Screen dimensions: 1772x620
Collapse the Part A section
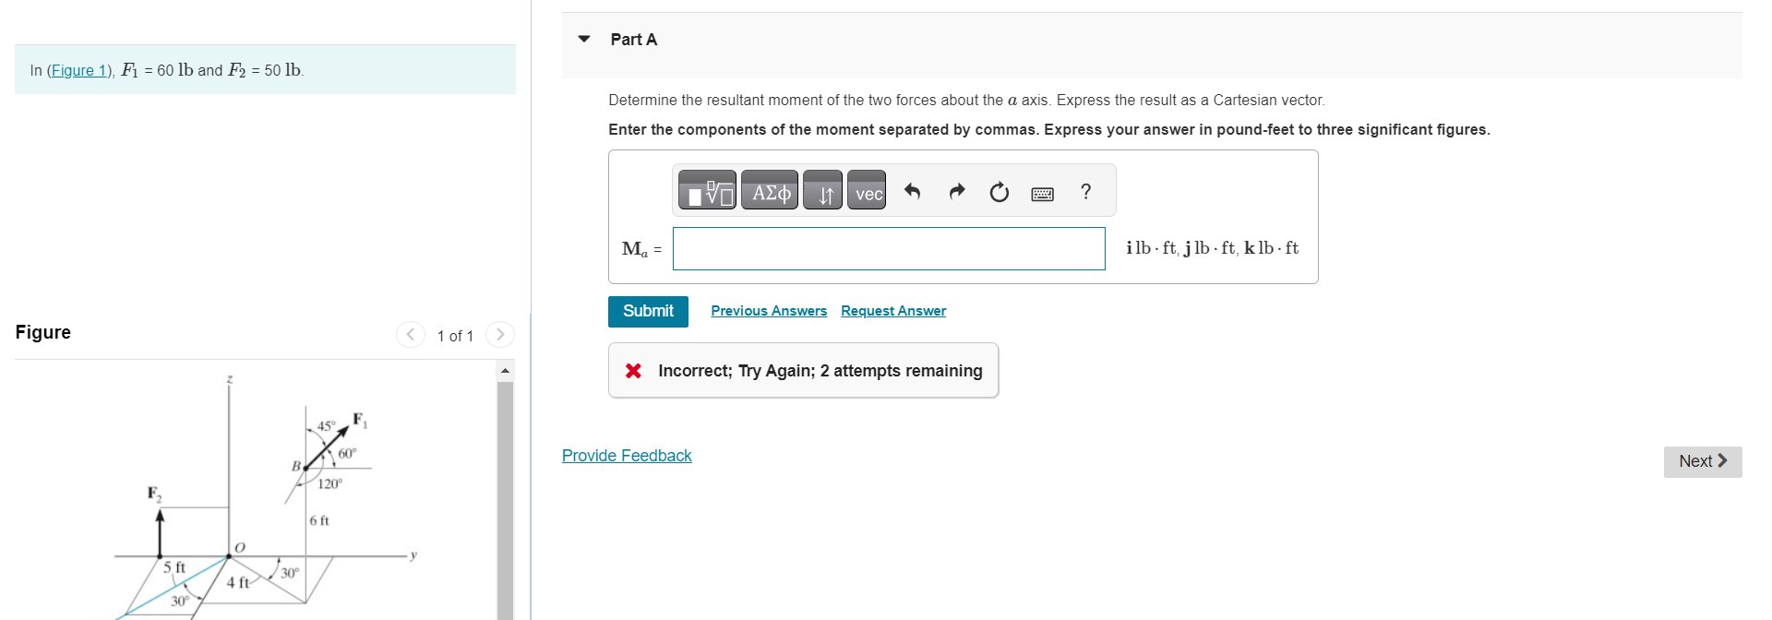pos(584,39)
